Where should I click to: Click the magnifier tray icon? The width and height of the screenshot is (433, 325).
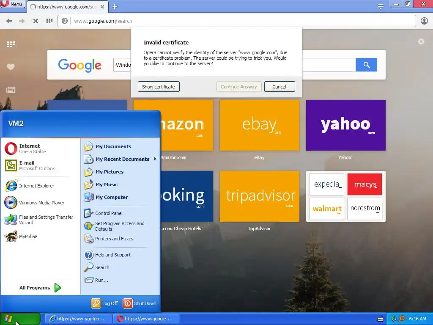pos(402,319)
